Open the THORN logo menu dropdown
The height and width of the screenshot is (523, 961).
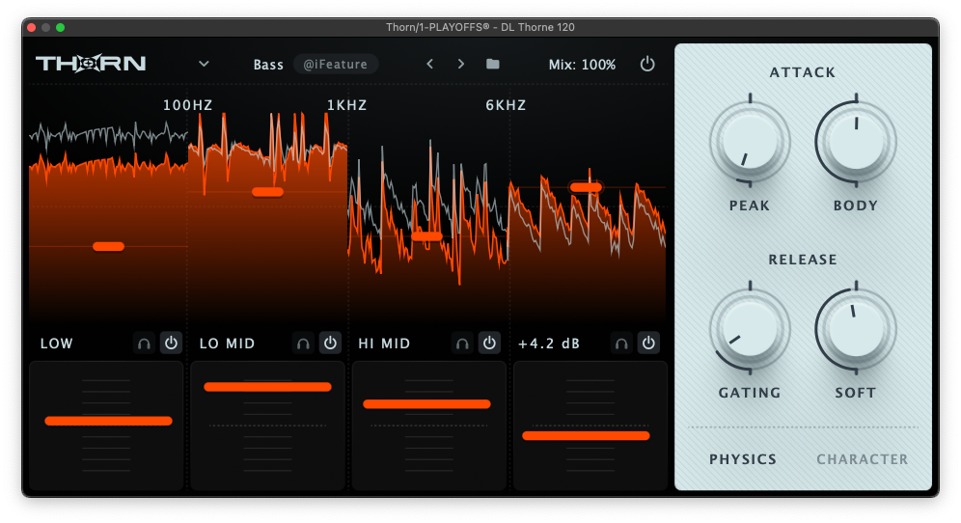(205, 64)
